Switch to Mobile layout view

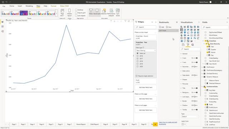69,13
